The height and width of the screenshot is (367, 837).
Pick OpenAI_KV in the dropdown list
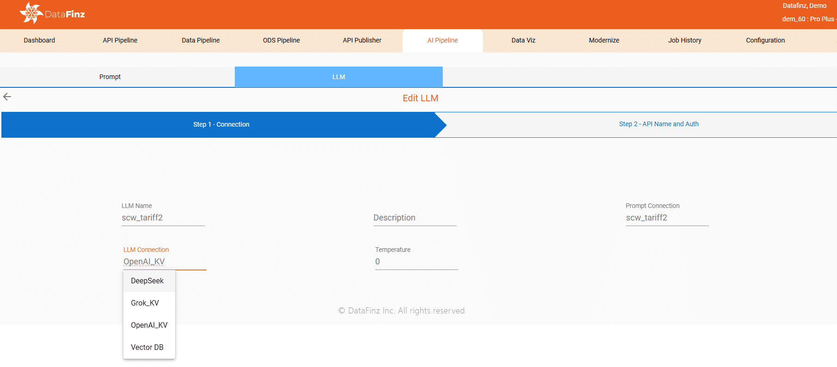(x=149, y=325)
